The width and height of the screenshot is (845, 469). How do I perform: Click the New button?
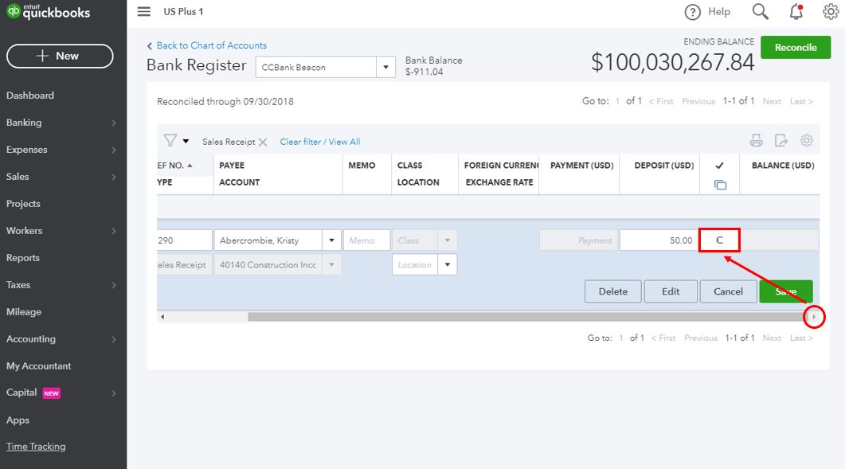click(x=60, y=56)
